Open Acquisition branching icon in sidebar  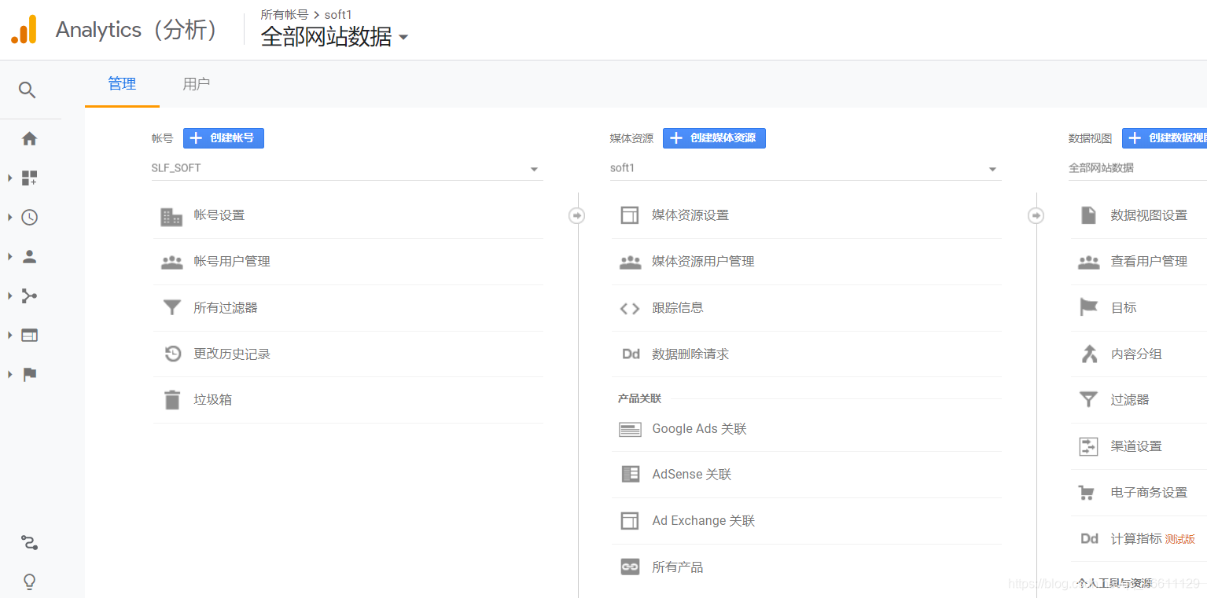pos(29,296)
